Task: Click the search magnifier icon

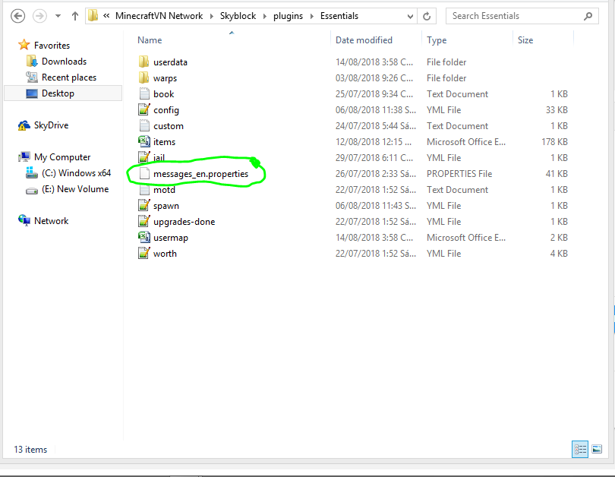Action: pos(588,16)
